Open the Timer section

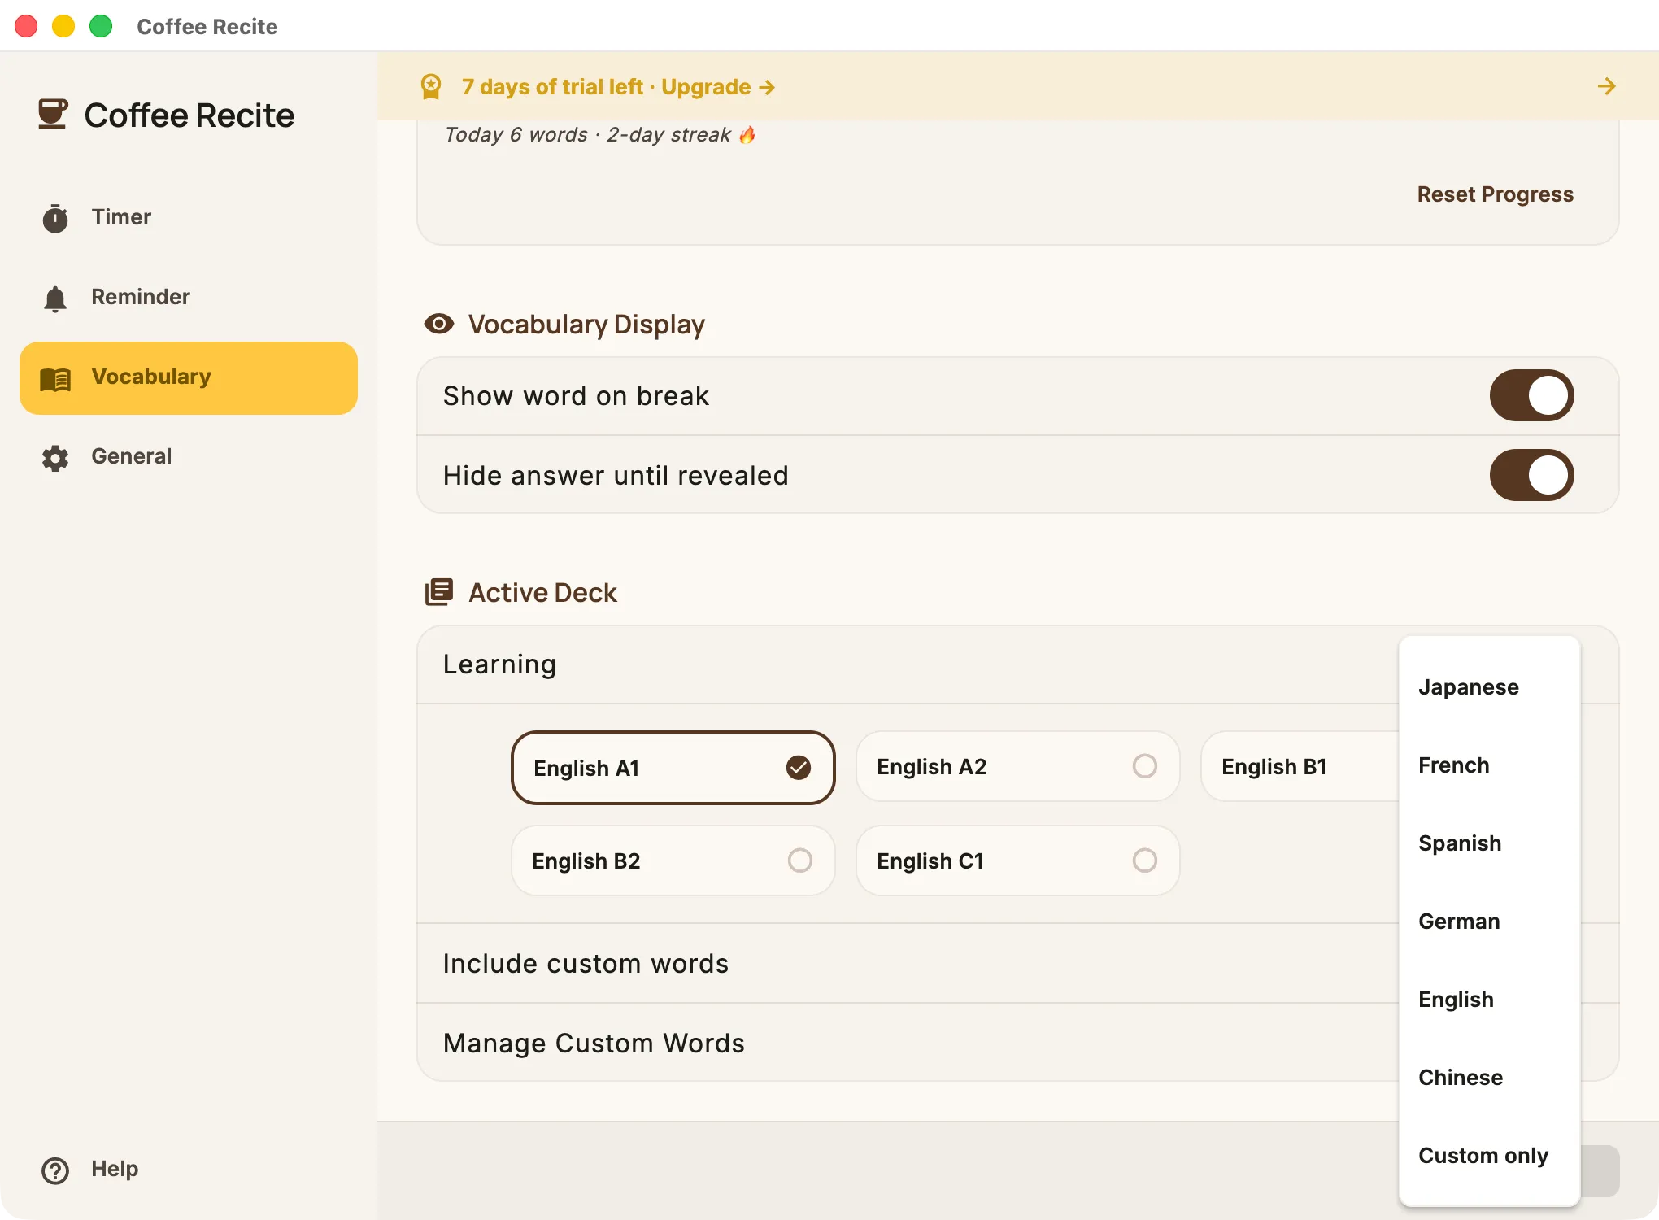(x=189, y=217)
